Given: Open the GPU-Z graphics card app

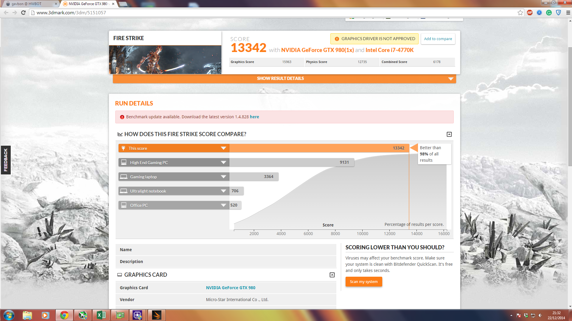Looking at the screenshot, I should point(120,315).
